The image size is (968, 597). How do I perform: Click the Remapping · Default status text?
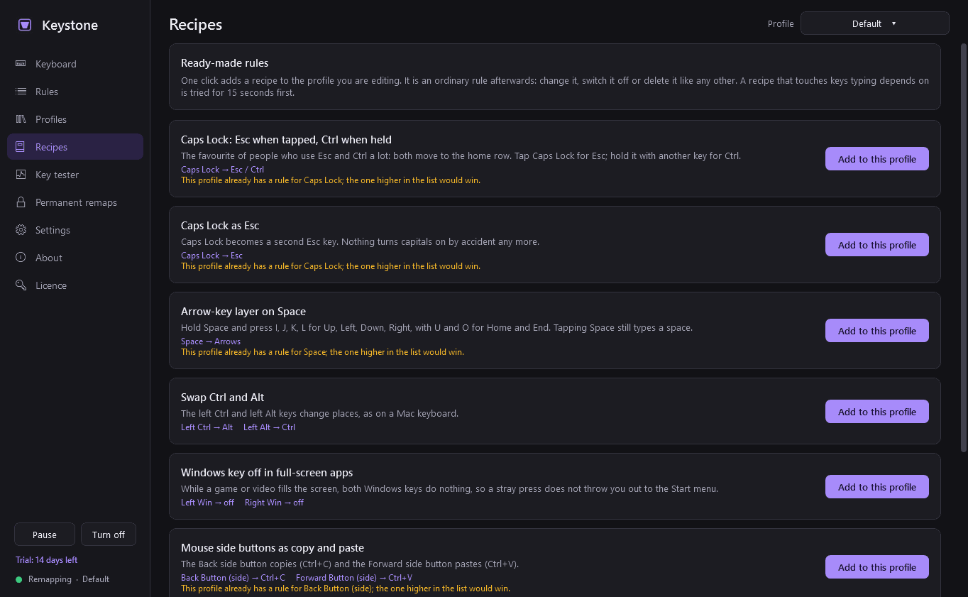69,579
